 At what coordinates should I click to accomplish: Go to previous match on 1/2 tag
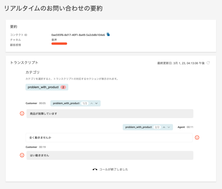click(x=92, y=103)
